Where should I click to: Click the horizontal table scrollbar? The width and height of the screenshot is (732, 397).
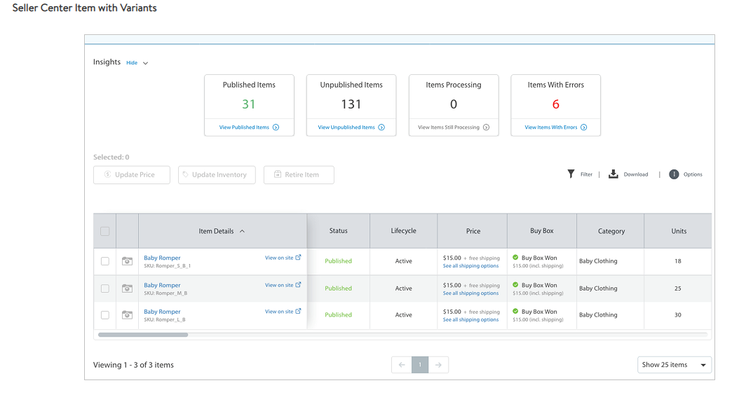click(143, 335)
